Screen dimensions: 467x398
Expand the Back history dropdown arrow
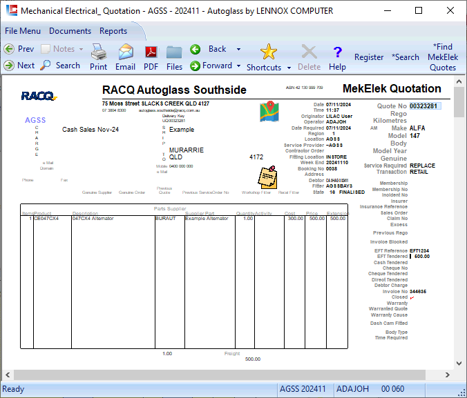coord(238,49)
